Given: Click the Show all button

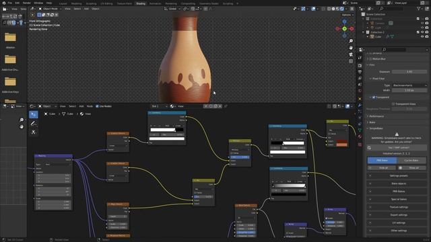Looking at the screenshot, I should [411, 167].
